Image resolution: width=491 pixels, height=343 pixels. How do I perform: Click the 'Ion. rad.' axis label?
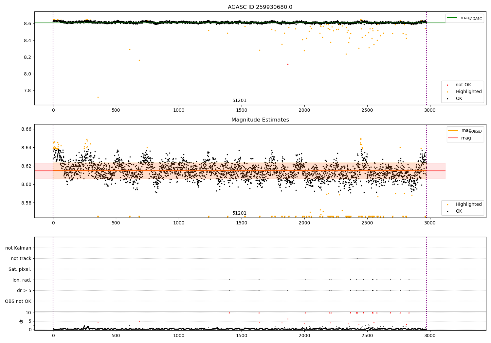click(22, 280)
